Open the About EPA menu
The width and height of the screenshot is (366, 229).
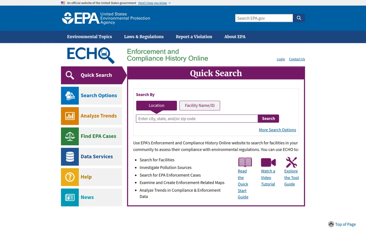click(235, 37)
